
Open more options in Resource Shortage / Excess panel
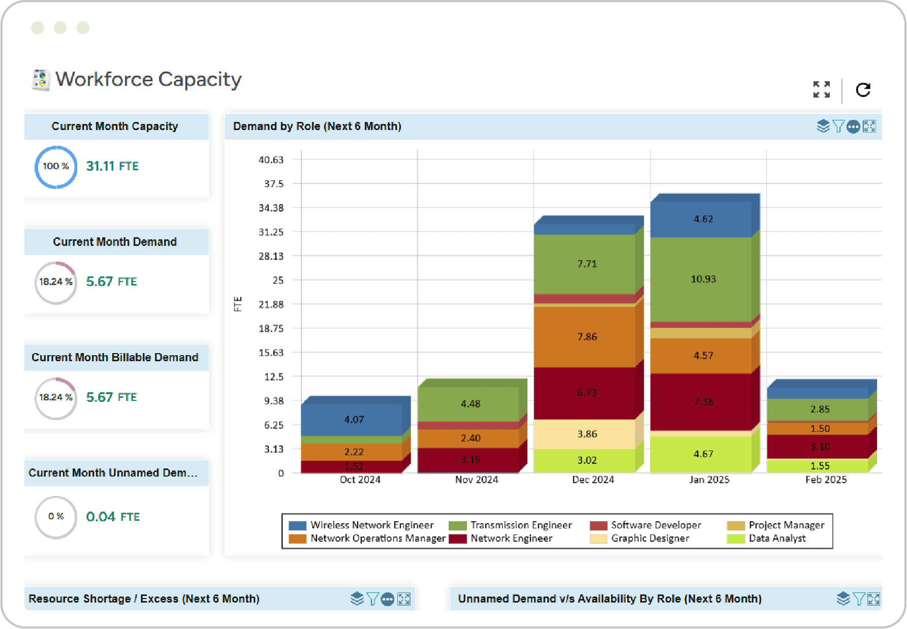pos(388,600)
